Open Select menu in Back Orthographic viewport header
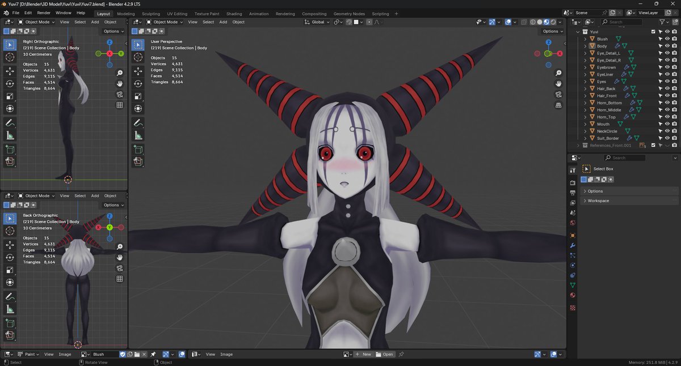 coord(80,196)
